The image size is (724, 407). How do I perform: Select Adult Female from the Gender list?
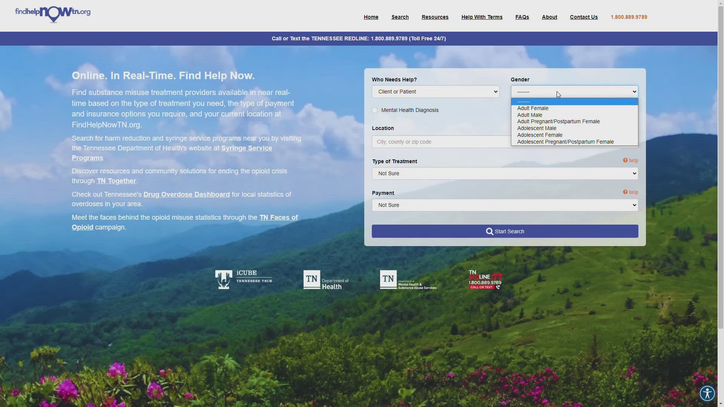tap(574, 108)
